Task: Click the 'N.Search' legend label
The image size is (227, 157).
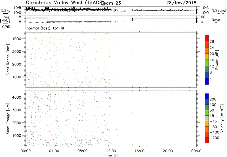Action: (219, 10)
